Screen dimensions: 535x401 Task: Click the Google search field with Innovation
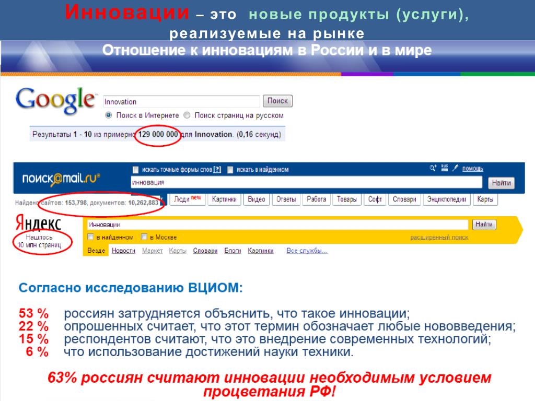pyautogui.click(x=181, y=102)
